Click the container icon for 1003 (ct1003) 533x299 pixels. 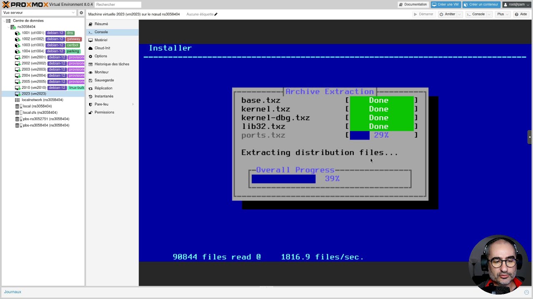point(17,45)
